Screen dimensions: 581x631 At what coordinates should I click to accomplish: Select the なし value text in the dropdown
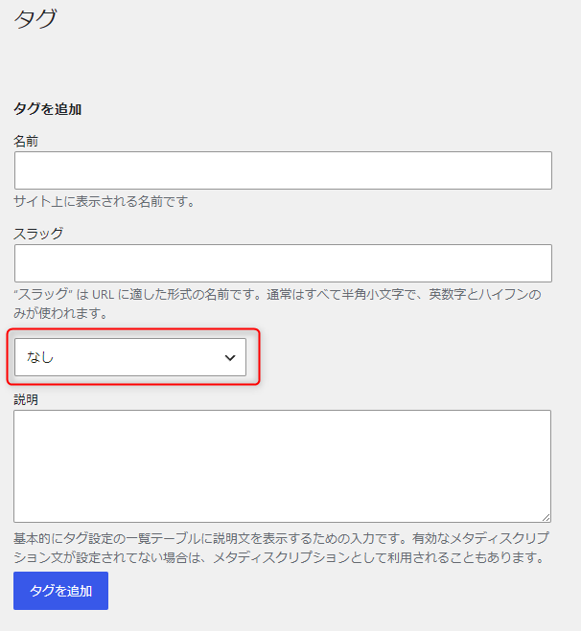(x=40, y=357)
